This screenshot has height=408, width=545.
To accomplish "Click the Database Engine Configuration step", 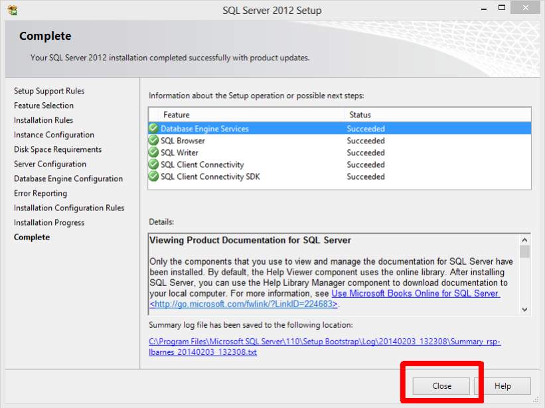I will (x=68, y=178).
